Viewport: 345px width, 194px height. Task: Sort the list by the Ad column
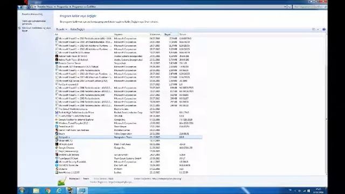tap(56, 34)
